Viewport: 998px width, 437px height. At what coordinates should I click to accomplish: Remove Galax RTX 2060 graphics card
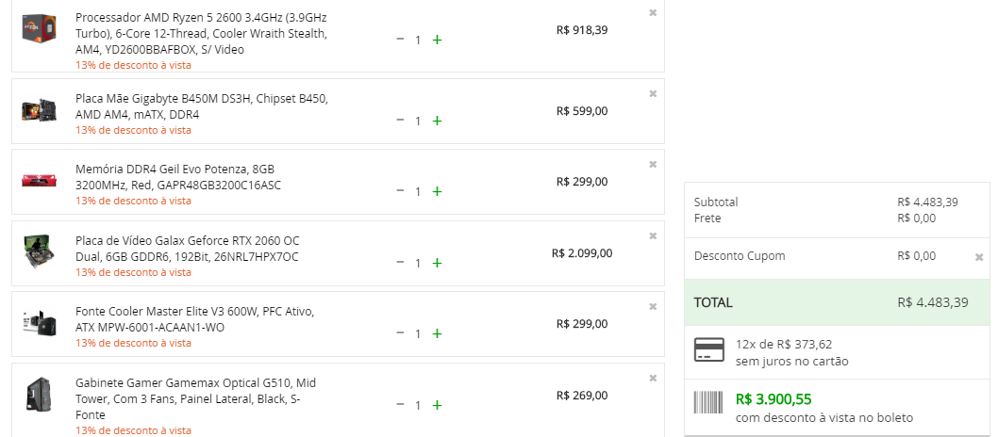click(x=653, y=236)
